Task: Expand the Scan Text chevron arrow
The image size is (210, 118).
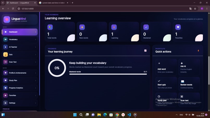Action: pos(35,62)
